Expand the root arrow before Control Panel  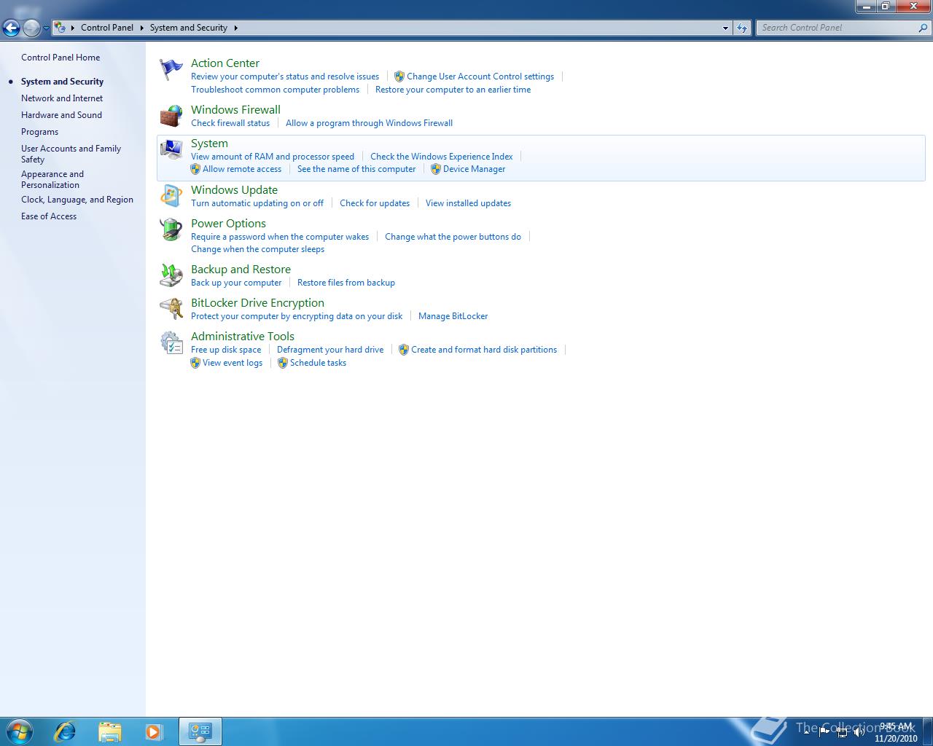click(x=73, y=28)
